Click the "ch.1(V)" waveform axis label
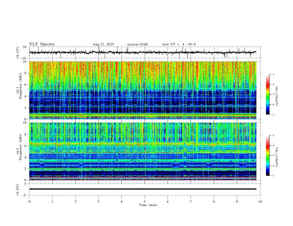Screen dimensions: 293x226 tap(18, 52)
